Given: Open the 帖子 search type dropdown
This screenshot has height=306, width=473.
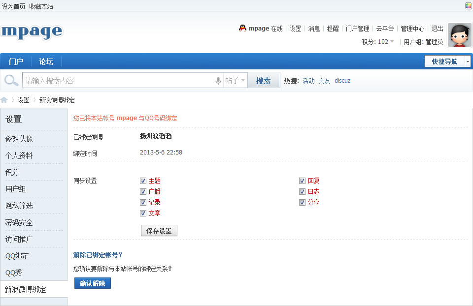Looking at the screenshot, I should (235, 80).
